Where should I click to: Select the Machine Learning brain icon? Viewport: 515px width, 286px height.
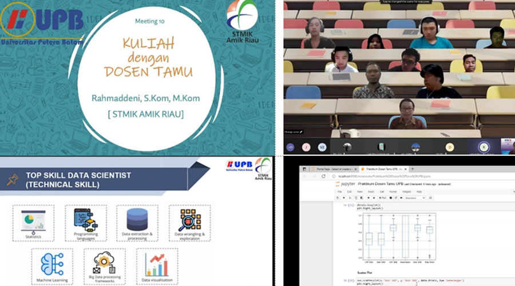[52, 264]
